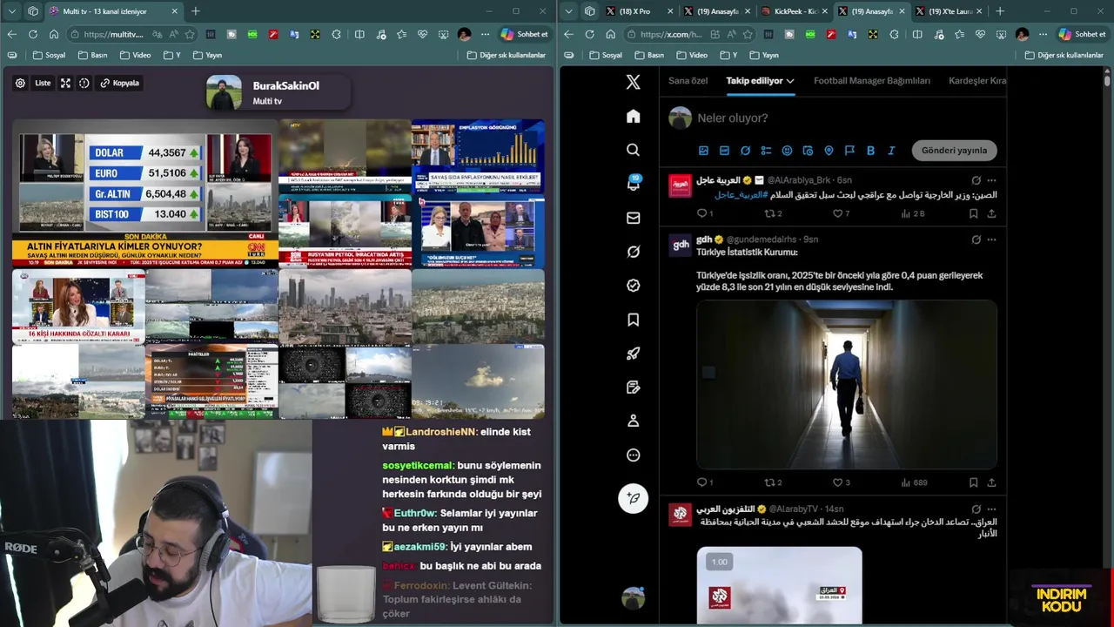Switch to the (18) X Pro tab
This screenshot has width=1114, height=627.
[x=637, y=11]
